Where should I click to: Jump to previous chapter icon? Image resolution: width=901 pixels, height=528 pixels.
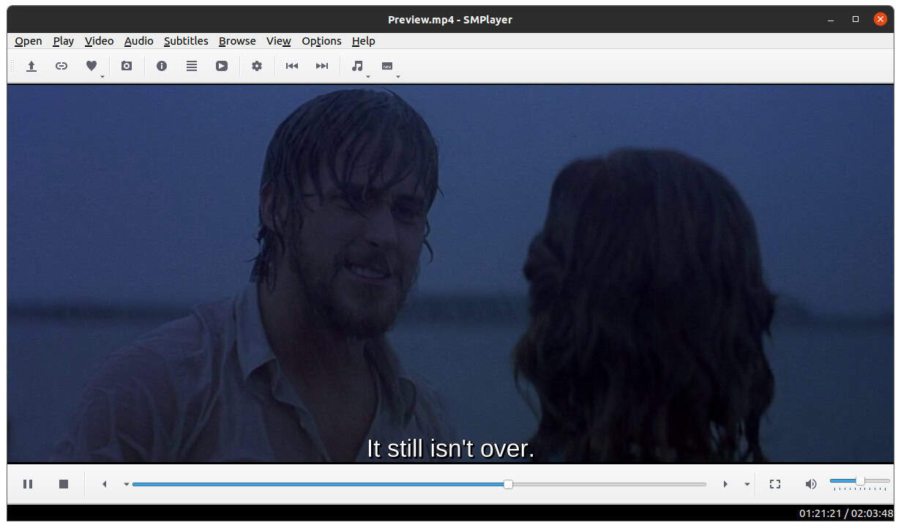[291, 66]
